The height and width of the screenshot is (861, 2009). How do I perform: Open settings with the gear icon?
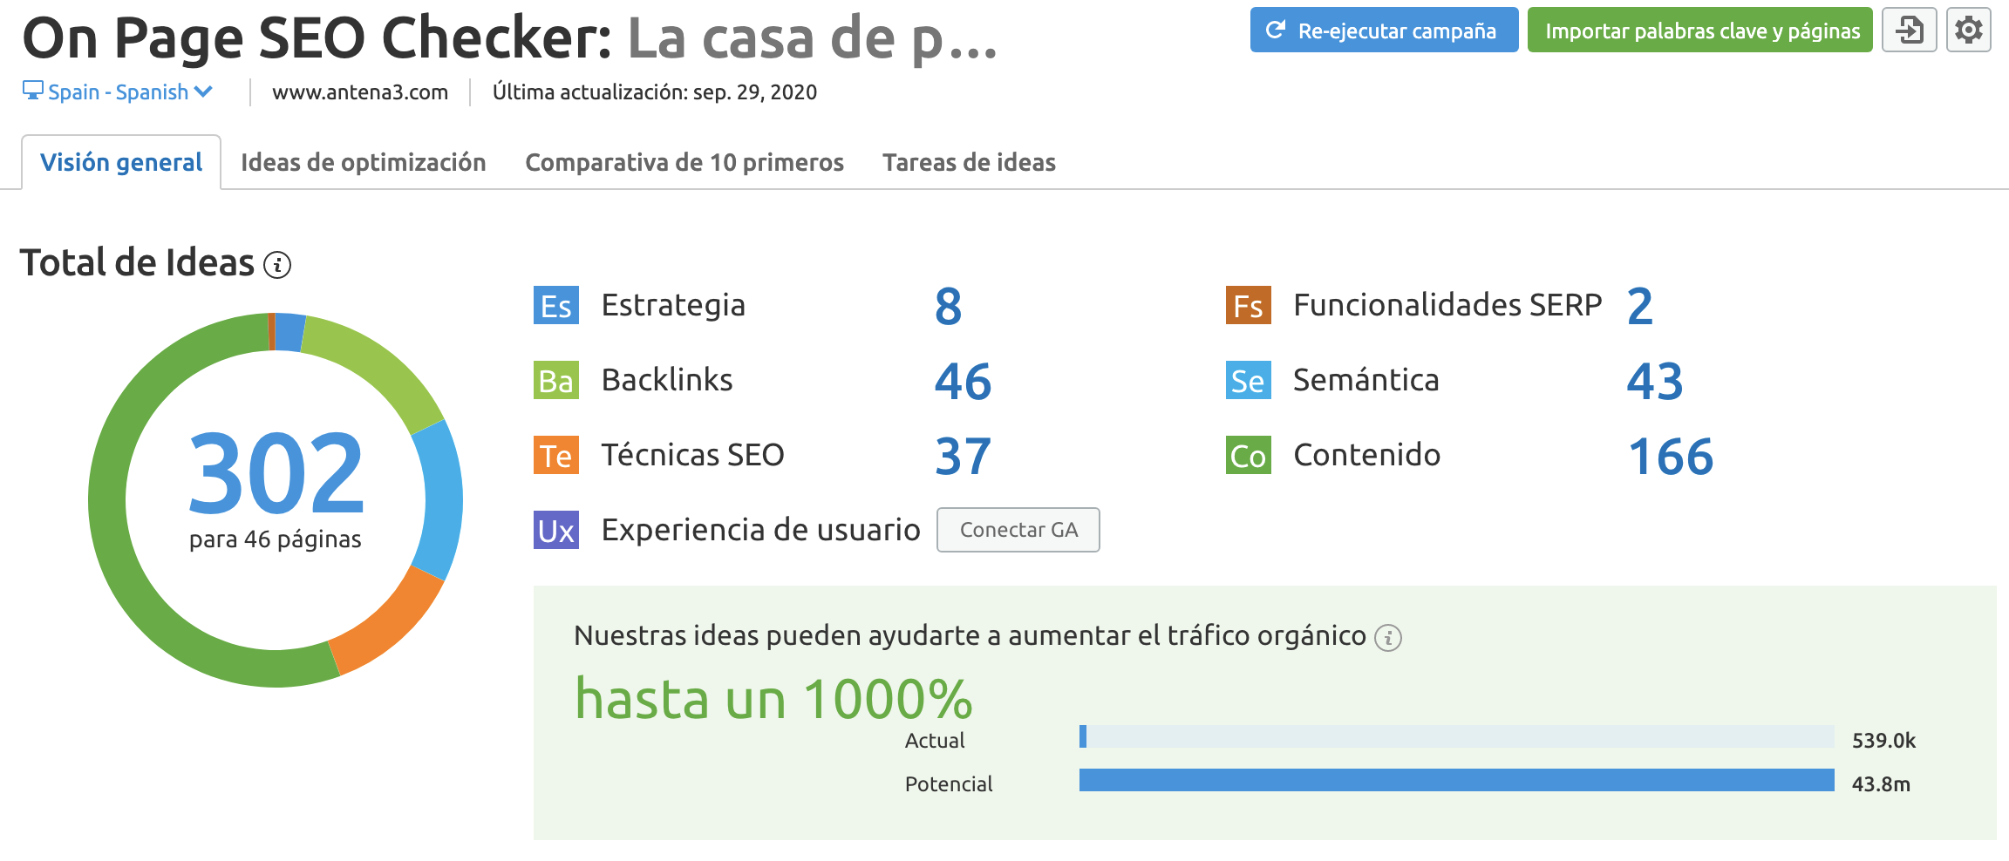(x=1968, y=31)
